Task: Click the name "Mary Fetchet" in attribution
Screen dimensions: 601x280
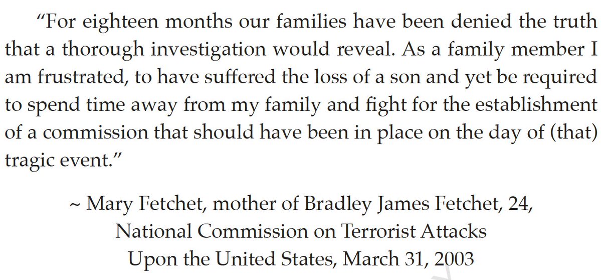Action: coord(147,206)
